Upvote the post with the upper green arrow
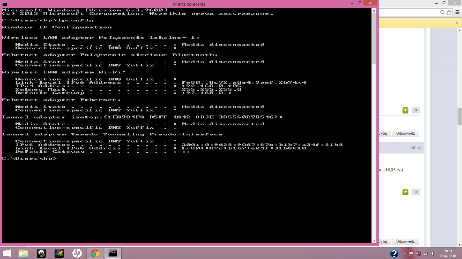 point(405,111)
